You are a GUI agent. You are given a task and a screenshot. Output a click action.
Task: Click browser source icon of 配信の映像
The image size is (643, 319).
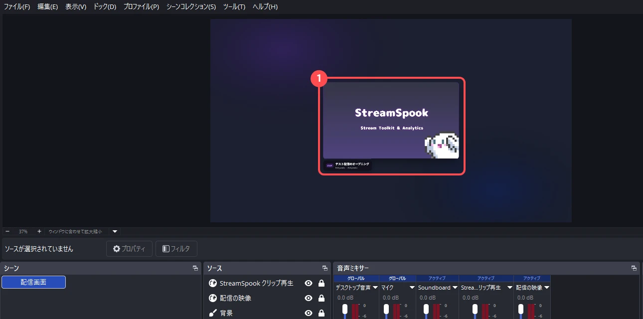coord(213,298)
